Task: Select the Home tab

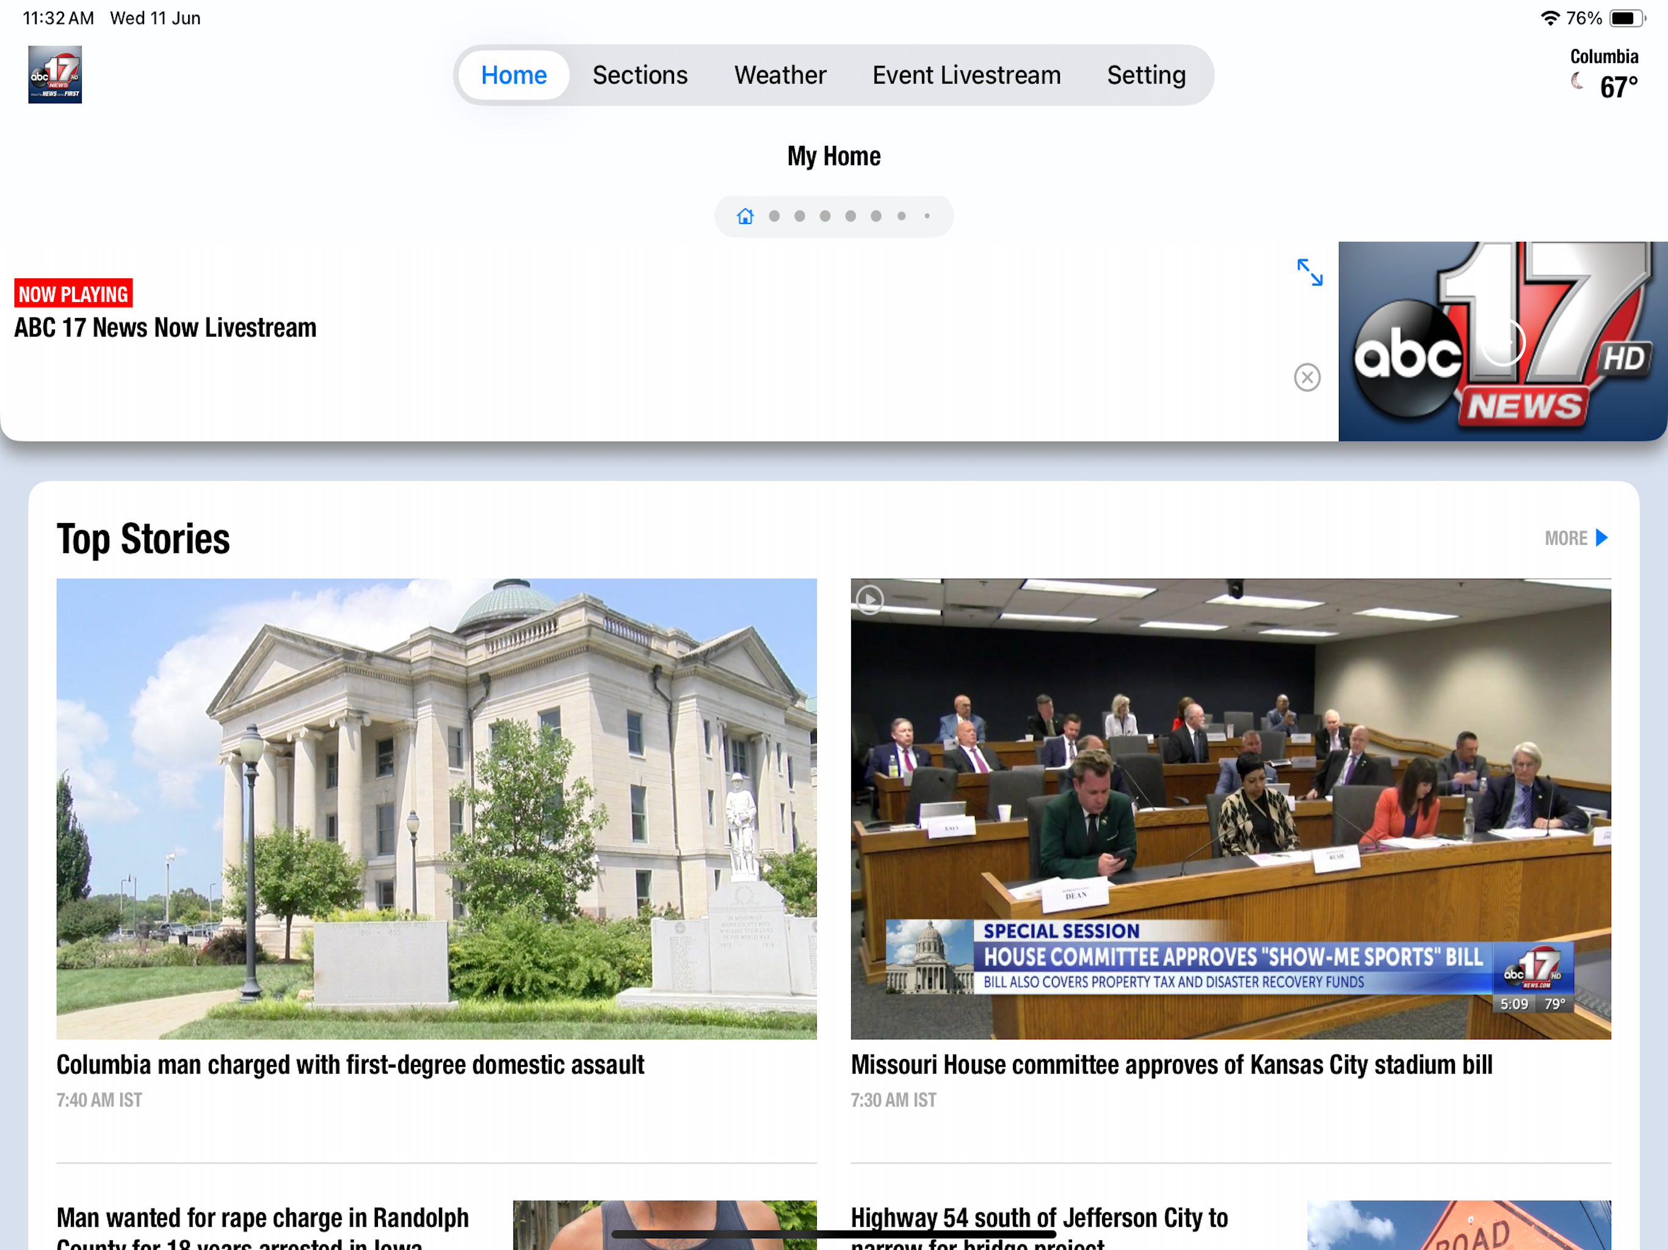Action: 513,76
